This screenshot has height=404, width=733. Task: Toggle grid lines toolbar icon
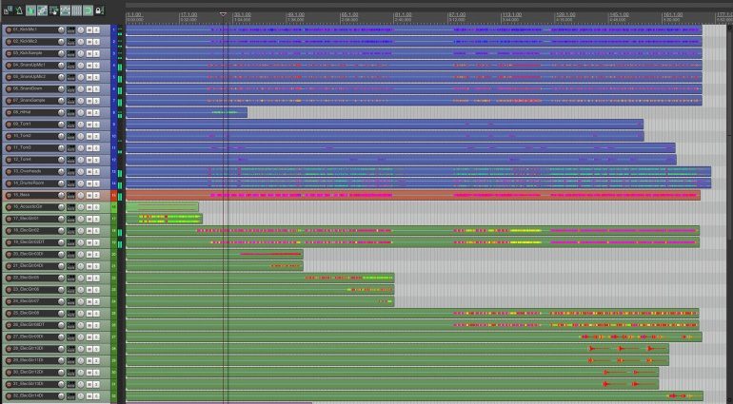point(77,10)
